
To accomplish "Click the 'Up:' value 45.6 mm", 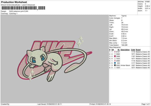I will (x=125, y=29).
